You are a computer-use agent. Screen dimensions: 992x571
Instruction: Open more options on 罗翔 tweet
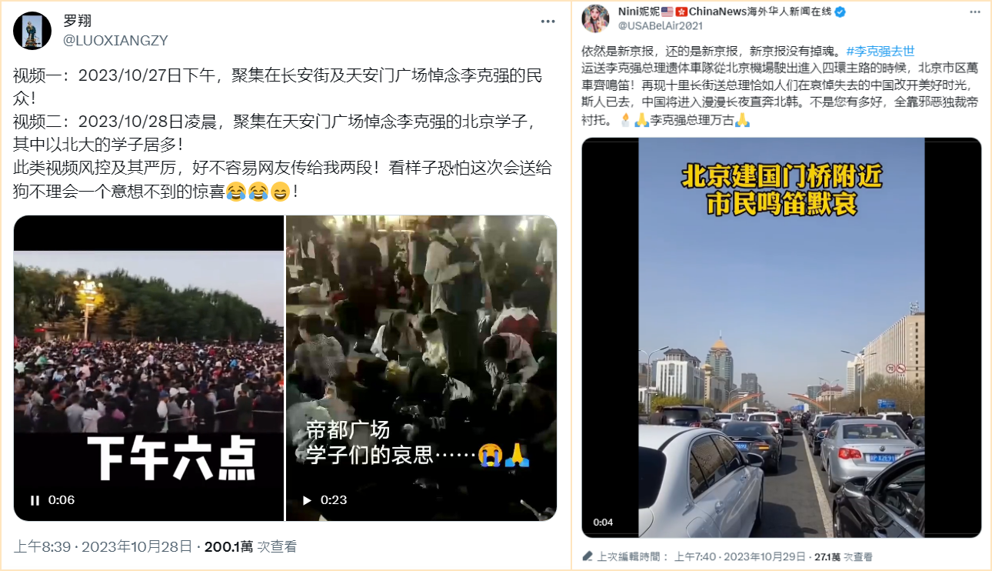tap(548, 22)
